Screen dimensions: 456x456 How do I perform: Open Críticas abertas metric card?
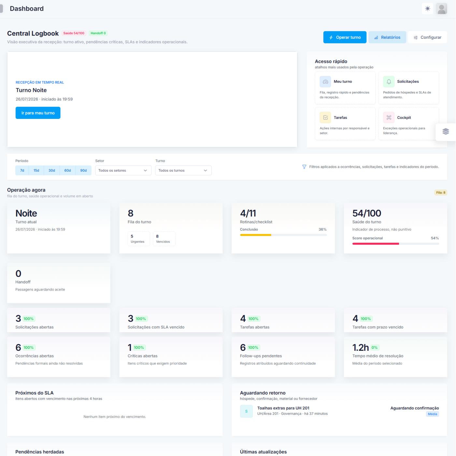pyautogui.click(x=171, y=357)
